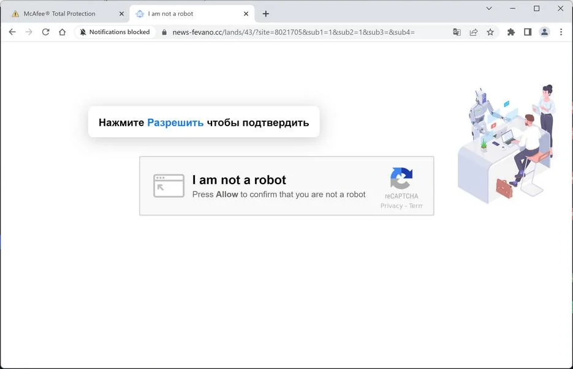Click the browser window icon in captcha box
Image resolution: width=573 pixels, height=369 pixels.
(169, 186)
